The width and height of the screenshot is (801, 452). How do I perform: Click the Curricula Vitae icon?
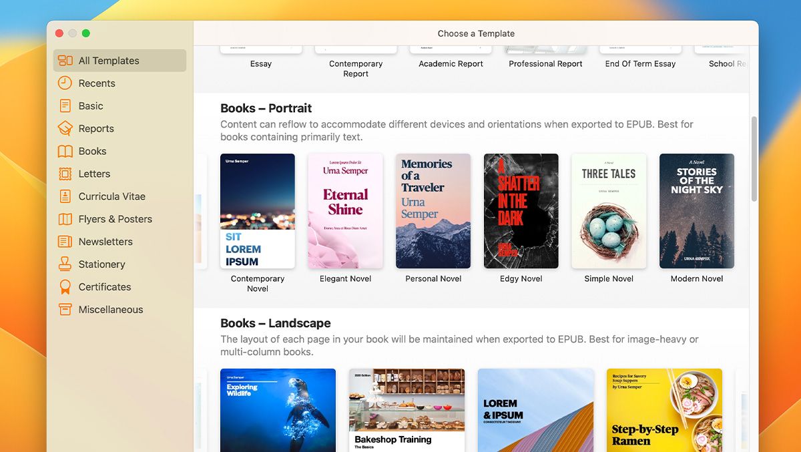[65, 197]
